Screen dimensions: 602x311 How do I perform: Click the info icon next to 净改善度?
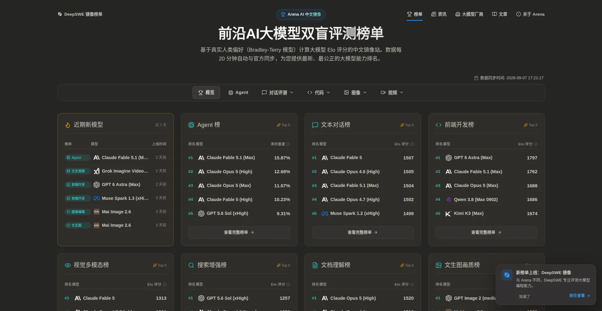pyautogui.click(x=288, y=144)
